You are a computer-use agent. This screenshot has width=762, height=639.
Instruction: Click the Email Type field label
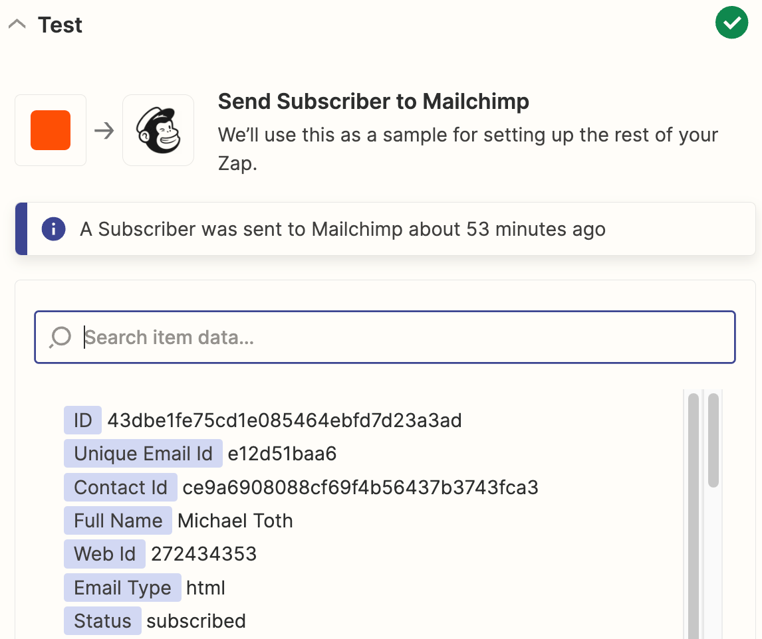122,588
